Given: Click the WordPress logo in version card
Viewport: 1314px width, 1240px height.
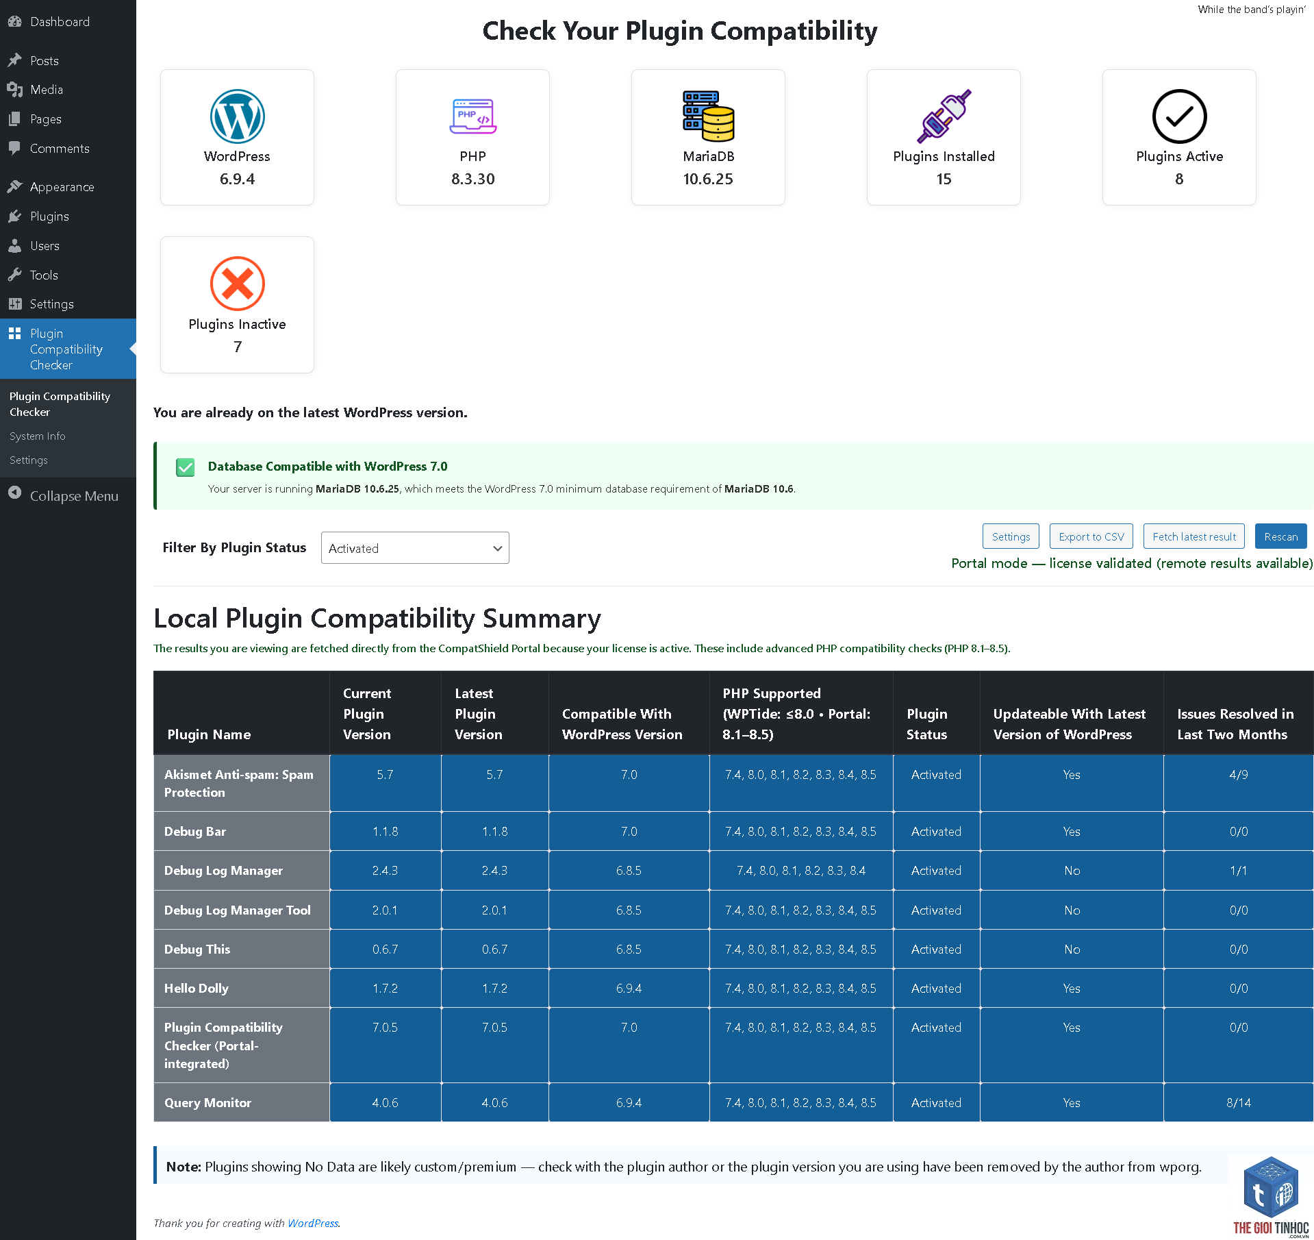Looking at the screenshot, I should (x=237, y=116).
